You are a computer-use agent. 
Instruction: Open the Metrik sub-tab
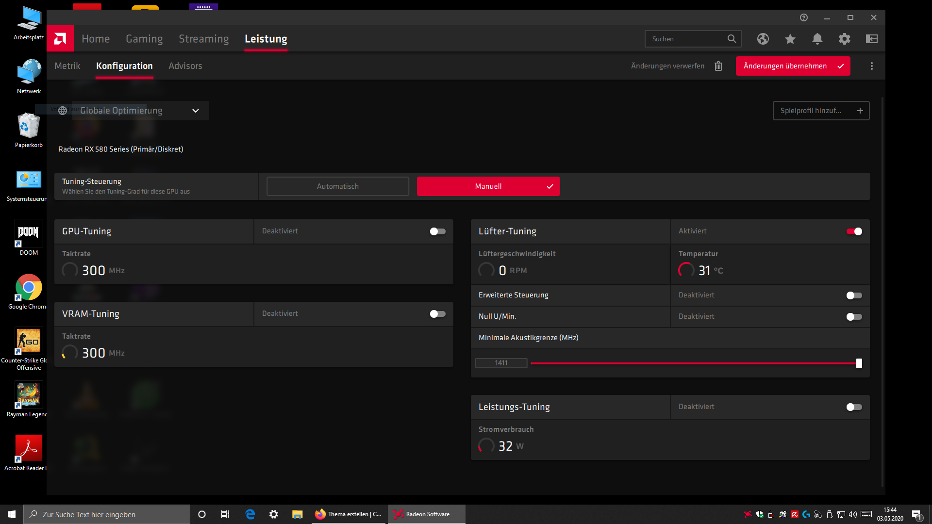(x=67, y=66)
